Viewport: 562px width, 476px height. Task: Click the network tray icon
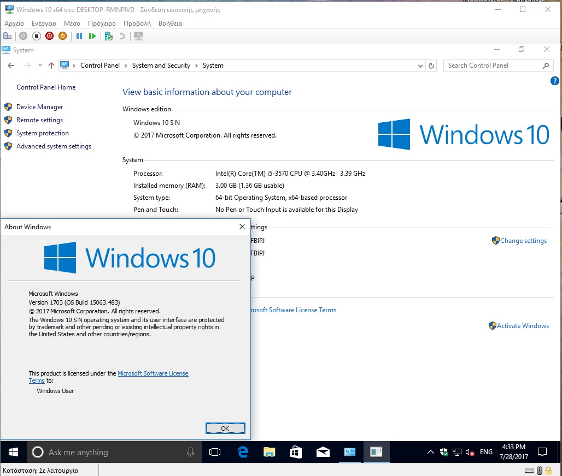[x=456, y=452]
